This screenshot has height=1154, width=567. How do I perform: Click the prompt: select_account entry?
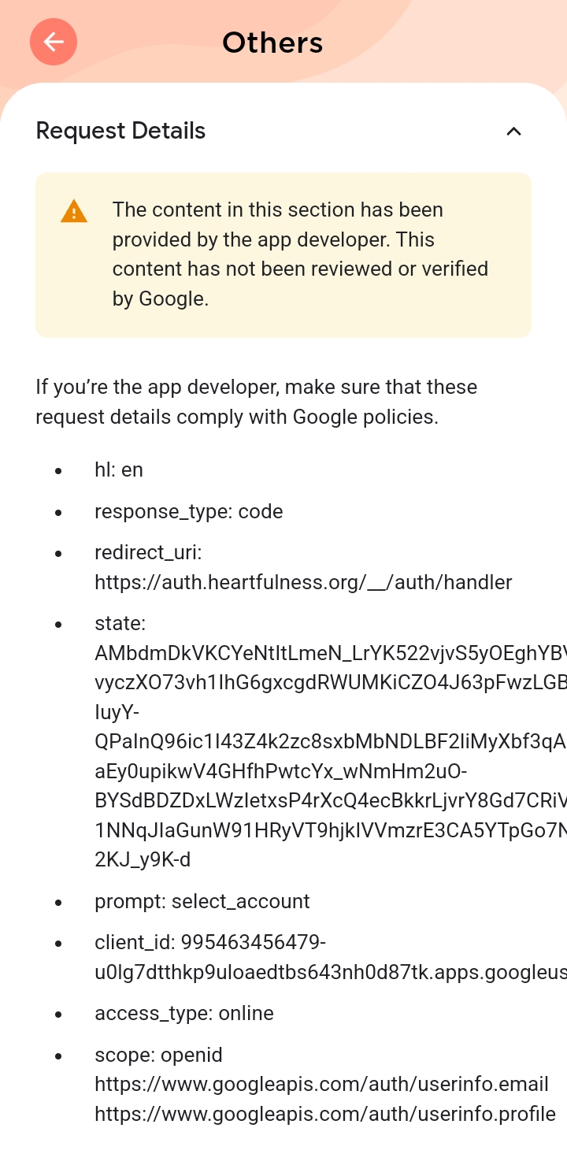[x=202, y=901]
